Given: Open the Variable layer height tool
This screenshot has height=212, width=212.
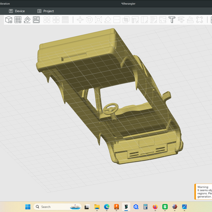Looking at the screenshot, I should (x=65, y=20).
